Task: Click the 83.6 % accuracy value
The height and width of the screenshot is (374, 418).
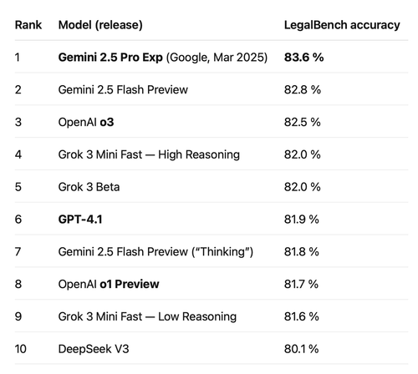Action: (x=303, y=58)
